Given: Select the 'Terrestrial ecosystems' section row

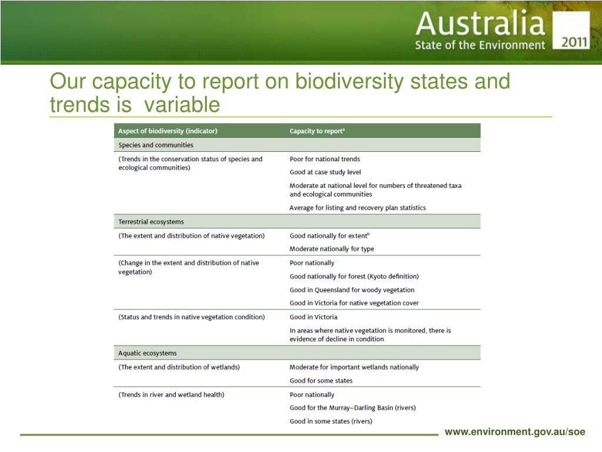Looking at the screenshot, I should pyautogui.click(x=297, y=222).
